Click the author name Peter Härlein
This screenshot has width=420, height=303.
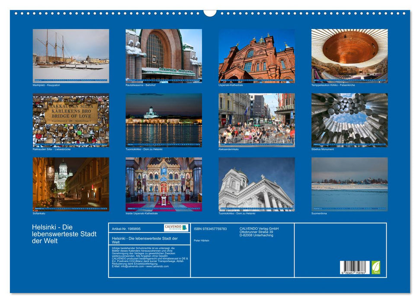(x=201, y=240)
